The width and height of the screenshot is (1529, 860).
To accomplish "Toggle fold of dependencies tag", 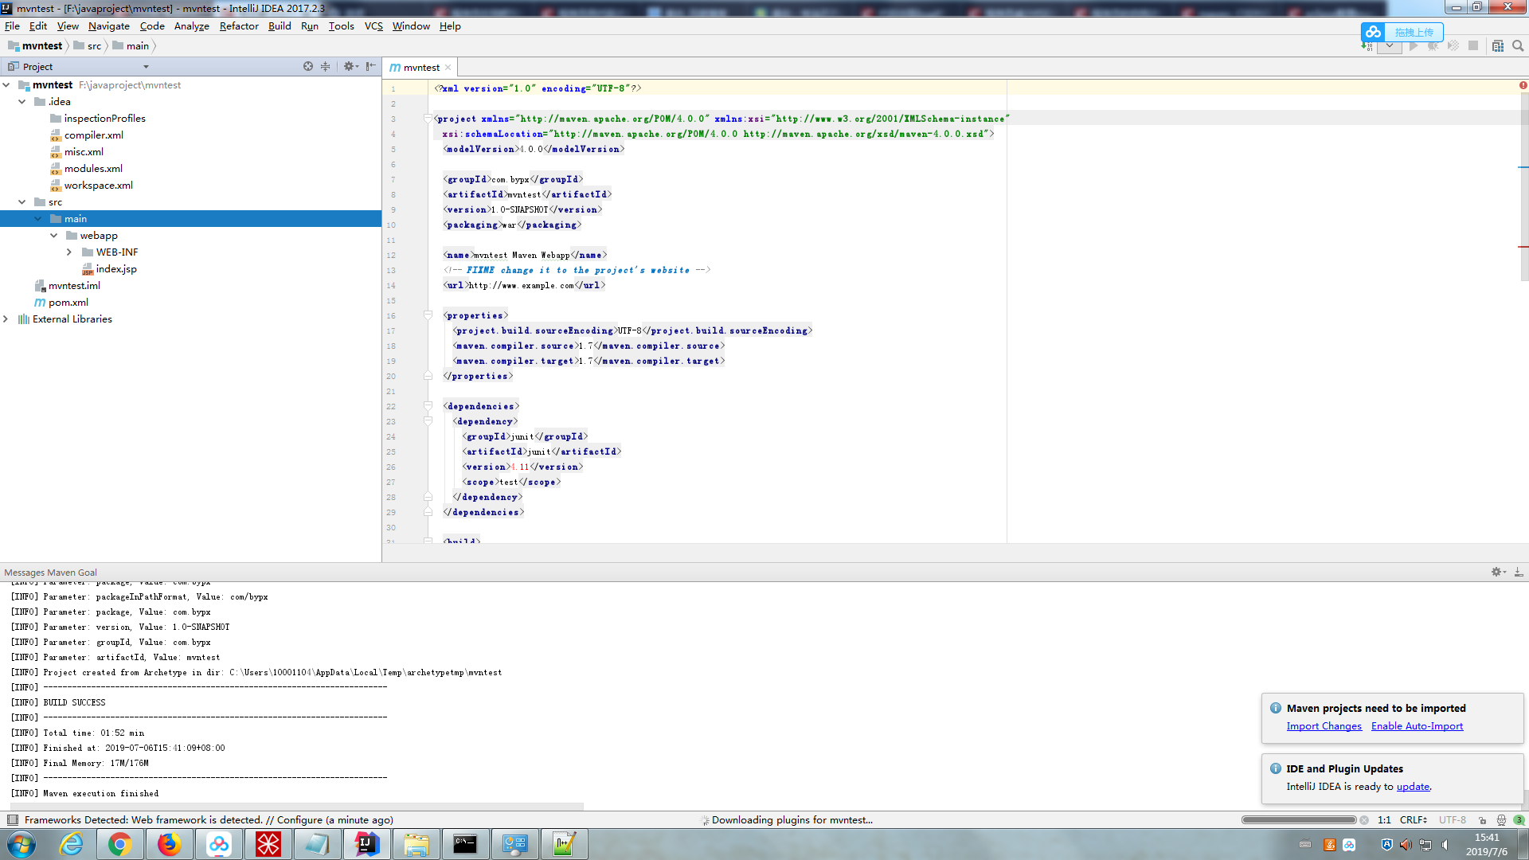I will click(428, 406).
